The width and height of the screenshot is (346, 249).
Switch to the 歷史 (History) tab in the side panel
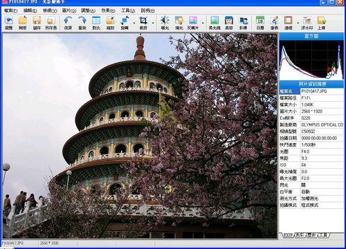[311, 235]
